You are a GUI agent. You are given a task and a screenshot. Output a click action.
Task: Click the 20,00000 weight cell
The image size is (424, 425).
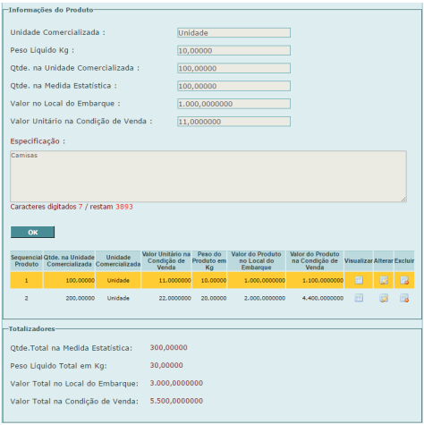(209, 298)
